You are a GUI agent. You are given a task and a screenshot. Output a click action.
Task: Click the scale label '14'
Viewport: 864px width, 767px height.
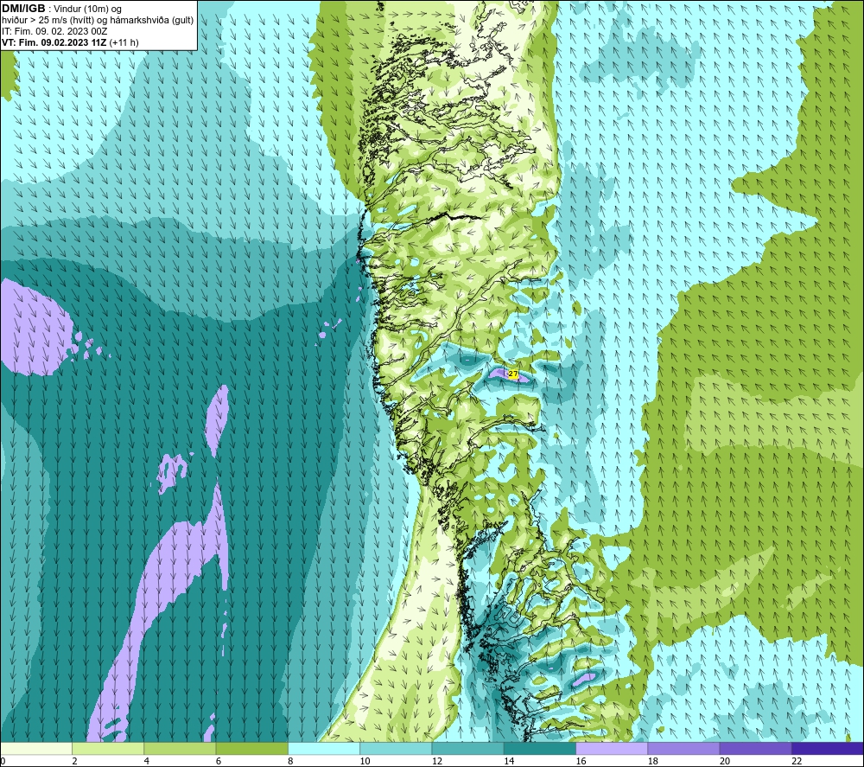pos(509,761)
